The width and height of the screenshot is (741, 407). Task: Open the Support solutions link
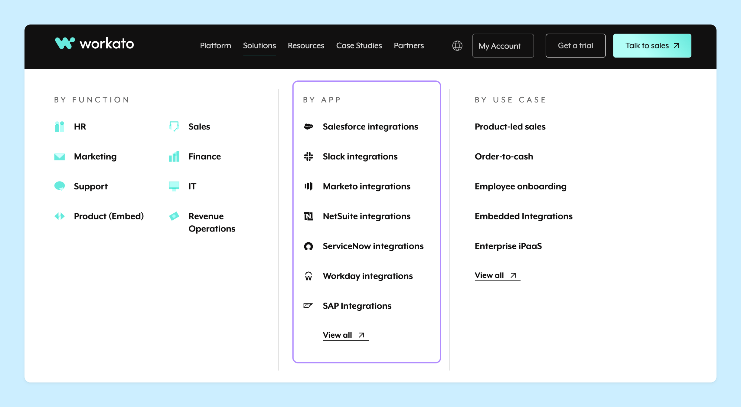(x=90, y=186)
